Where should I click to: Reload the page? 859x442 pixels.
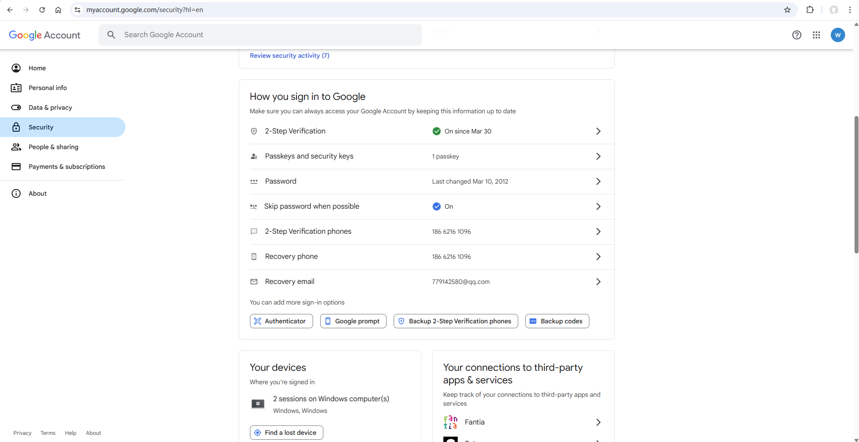click(x=42, y=10)
